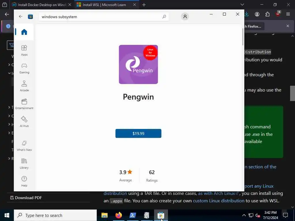Image resolution: width=295 pixels, height=221 pixels.
Task: Open the notification center
Action: click(x=285, y=215)
